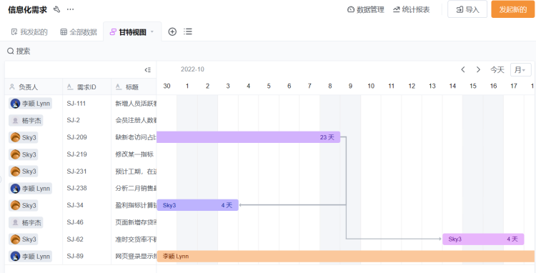This screenshot has width=536, height=273.
Task: Open the title 修改某一指标
Action: pos(134,154)
